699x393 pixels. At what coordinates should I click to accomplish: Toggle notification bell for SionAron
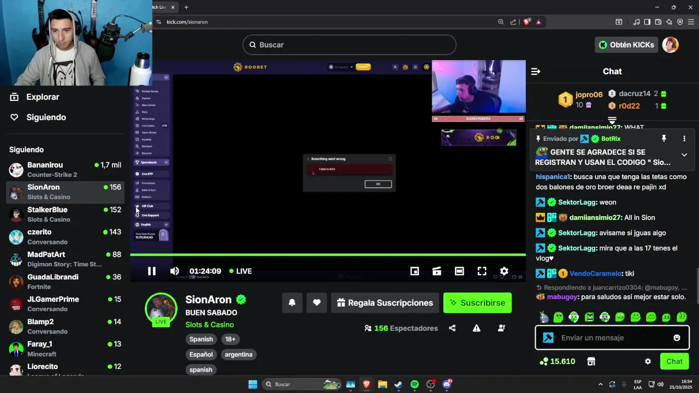[x=292, y=303]
